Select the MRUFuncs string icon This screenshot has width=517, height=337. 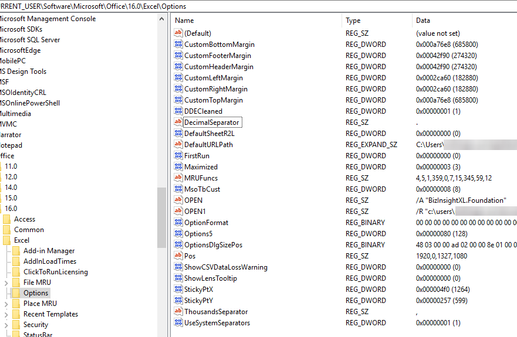coord(178,178)
